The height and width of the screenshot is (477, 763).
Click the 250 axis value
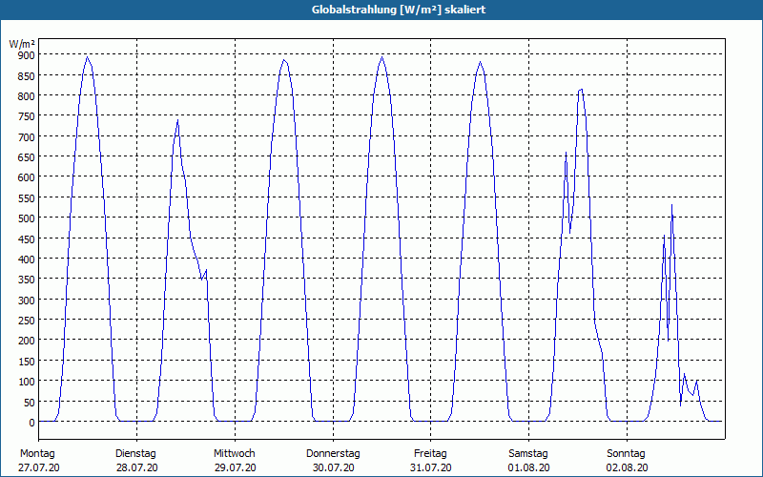tap(27, 321)
